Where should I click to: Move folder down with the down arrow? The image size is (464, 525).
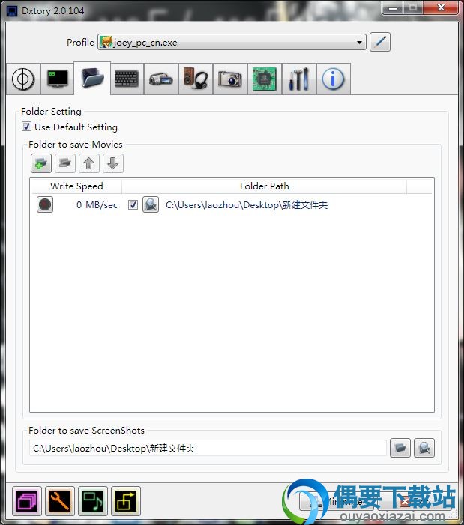click(x=113, y=163)
